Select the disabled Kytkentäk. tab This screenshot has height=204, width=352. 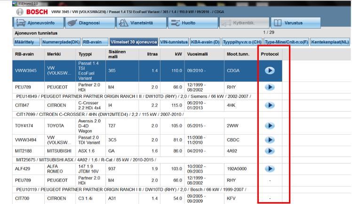244,23
